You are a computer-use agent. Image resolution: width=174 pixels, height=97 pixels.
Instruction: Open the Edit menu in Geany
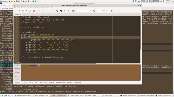(18, 8)
